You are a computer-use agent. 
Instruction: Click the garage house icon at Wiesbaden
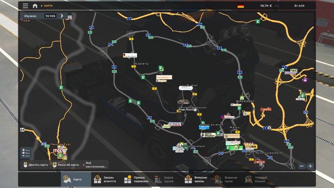point(242,98)
